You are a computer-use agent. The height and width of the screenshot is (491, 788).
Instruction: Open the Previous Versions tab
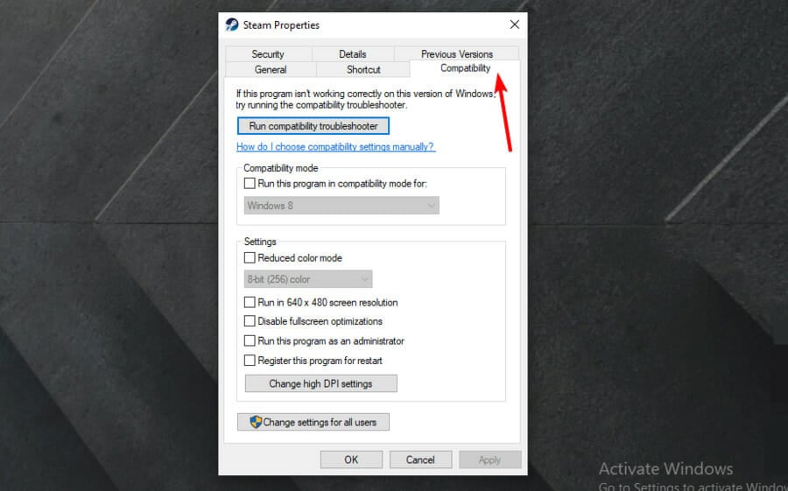click(x=457, y=53)
